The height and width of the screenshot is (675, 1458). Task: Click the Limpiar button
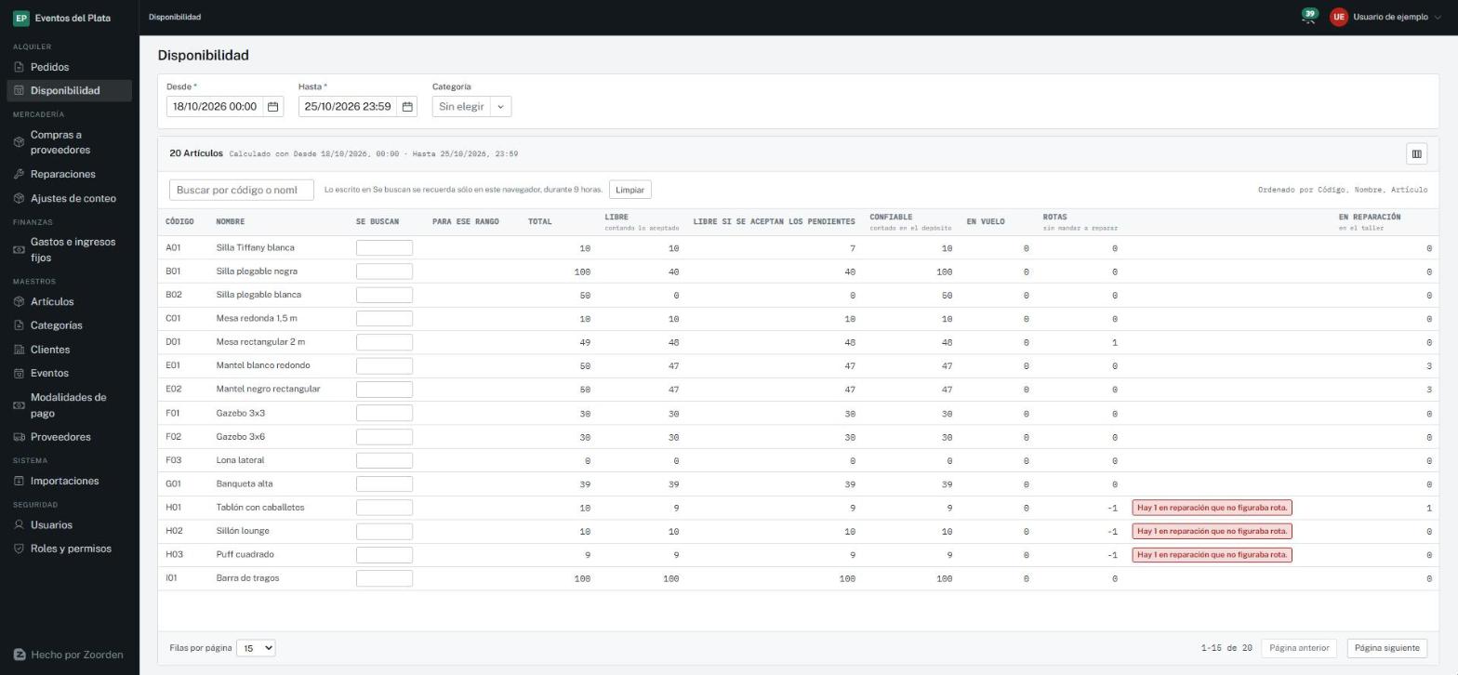[630, 190]
